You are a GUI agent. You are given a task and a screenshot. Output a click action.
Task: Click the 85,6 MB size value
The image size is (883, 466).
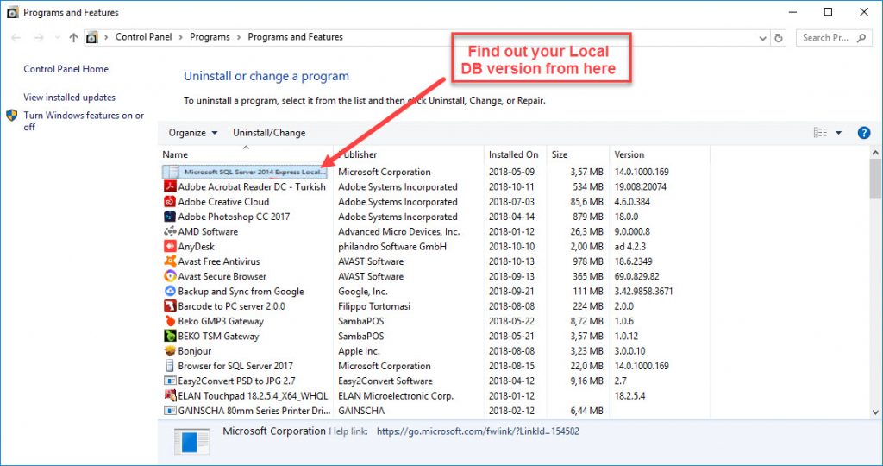pos(586,202)
